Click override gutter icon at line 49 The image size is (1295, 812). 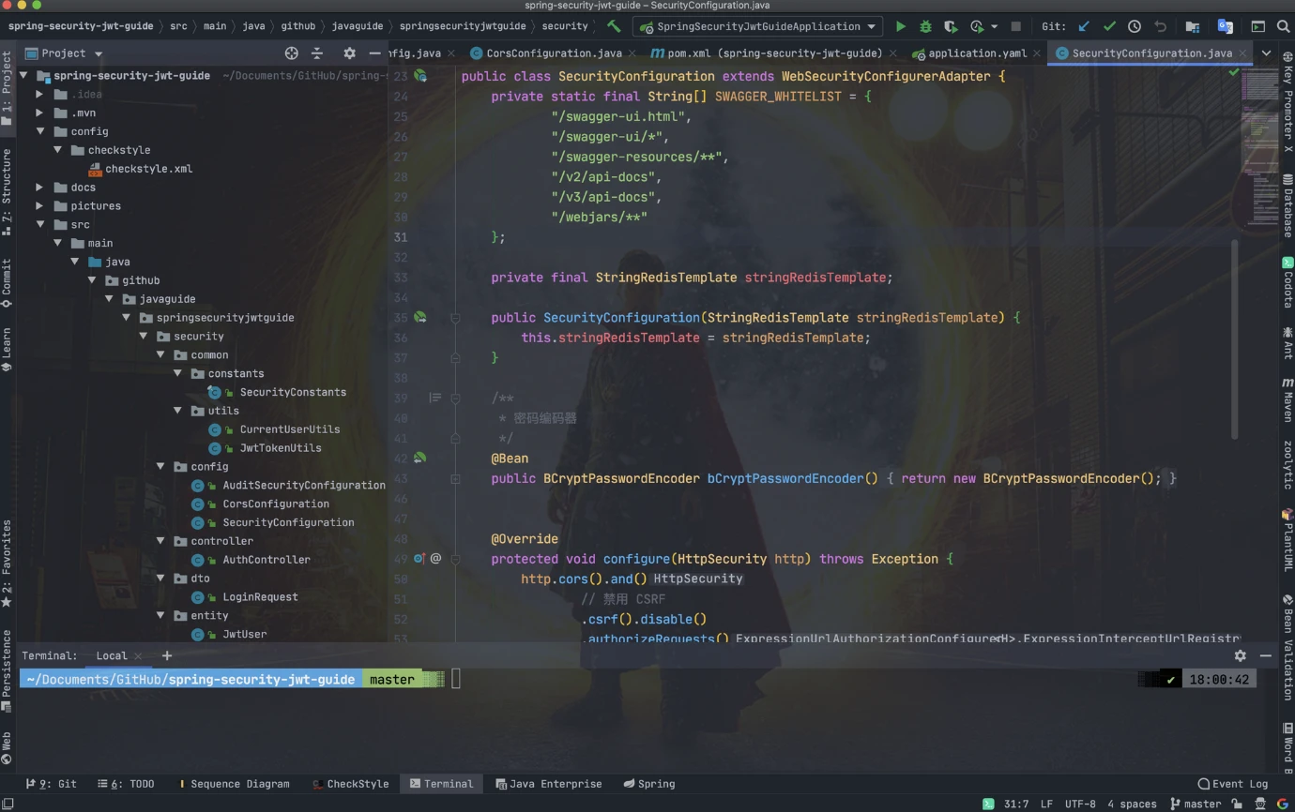point(419,558)
